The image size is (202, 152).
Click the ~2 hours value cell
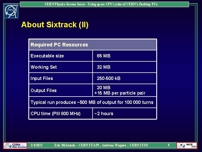point(125,114)
